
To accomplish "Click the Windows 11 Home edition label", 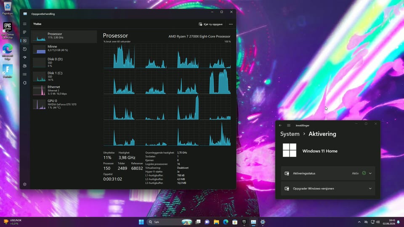I will pyautogui.click(x=320, y=151).
